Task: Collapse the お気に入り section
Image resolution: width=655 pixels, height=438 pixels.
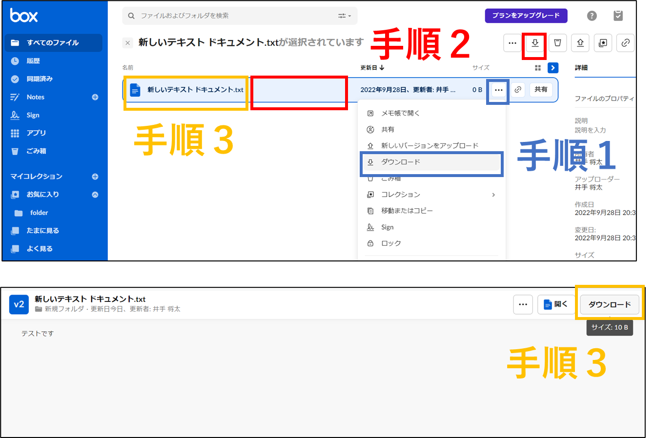Action: 96,194
